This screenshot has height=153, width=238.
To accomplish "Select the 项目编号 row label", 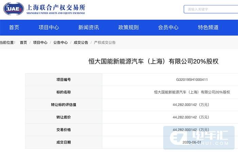I will (64, 80).
